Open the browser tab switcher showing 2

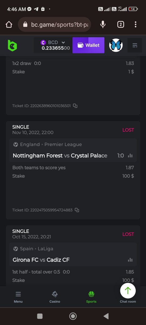pyautogui.click(x=121, y=25)
